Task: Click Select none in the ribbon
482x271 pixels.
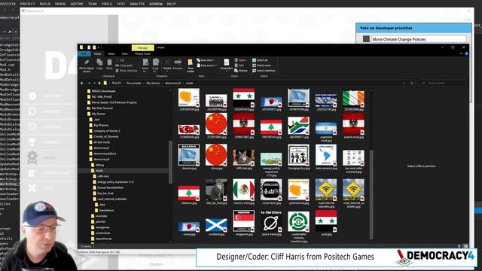Action: pyautogui.click(x=261, y=65)
